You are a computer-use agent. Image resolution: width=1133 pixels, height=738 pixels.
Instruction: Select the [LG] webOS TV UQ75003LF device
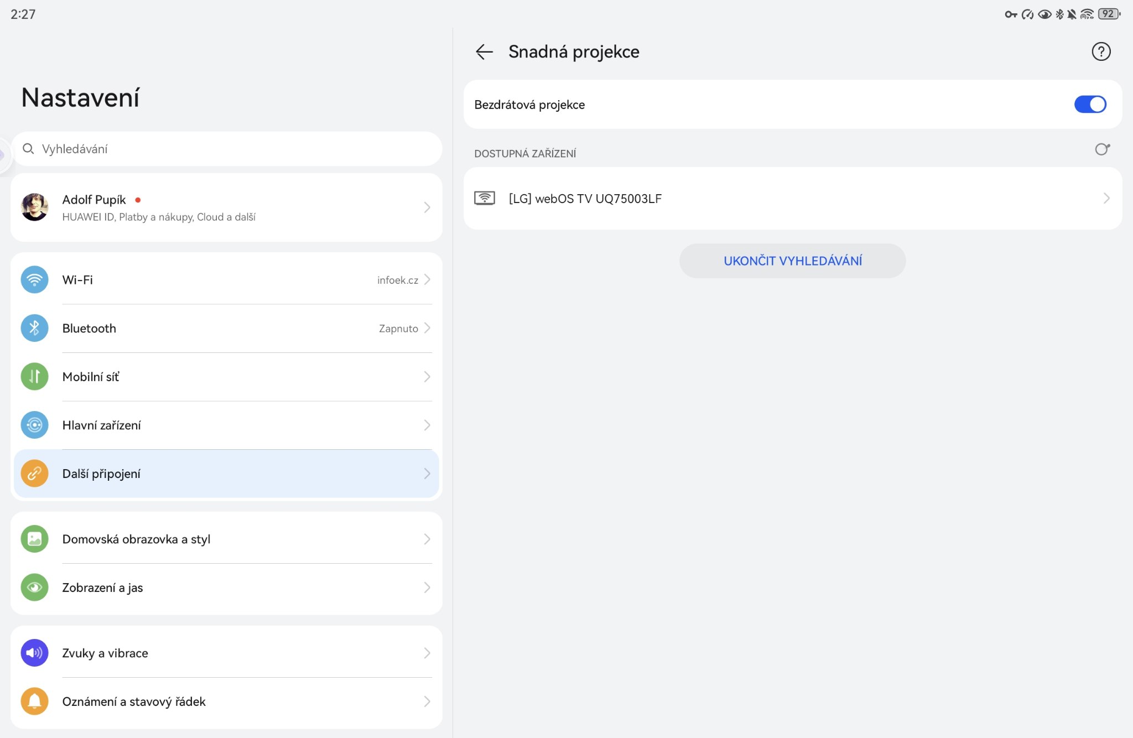coord(585,199)
